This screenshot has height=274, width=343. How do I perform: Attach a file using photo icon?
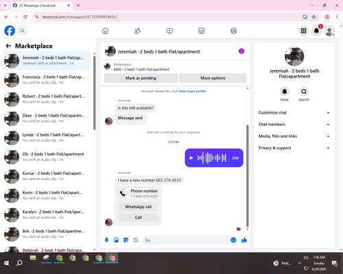coord(116,240)
